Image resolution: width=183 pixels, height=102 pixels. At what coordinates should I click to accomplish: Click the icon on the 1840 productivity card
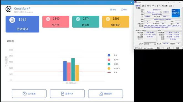tap(48, 19)
